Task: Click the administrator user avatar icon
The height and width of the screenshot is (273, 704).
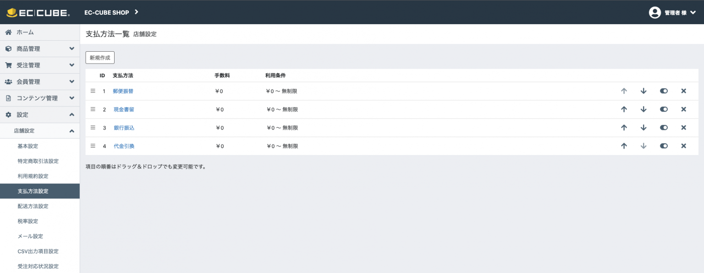Action: point(654,12)
